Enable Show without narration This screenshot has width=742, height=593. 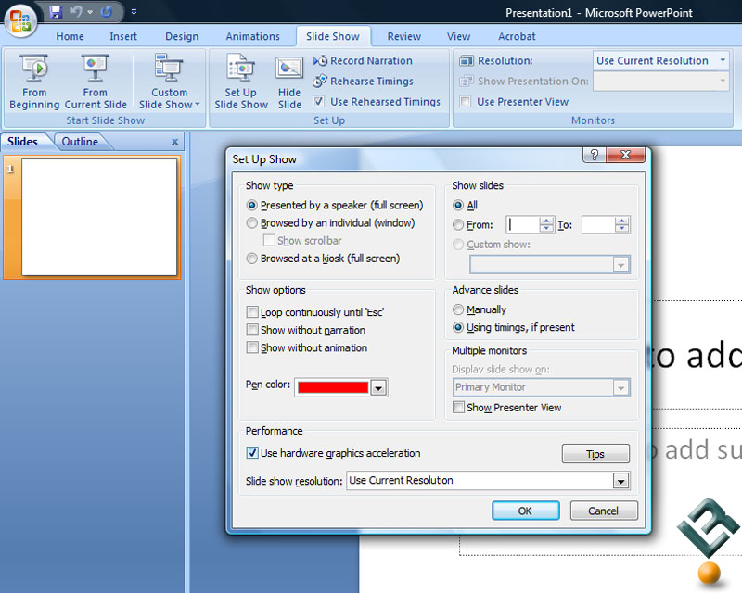coord(252,330)
